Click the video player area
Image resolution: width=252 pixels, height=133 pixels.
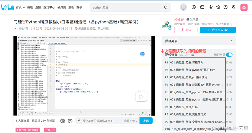(x=84, y=76)
